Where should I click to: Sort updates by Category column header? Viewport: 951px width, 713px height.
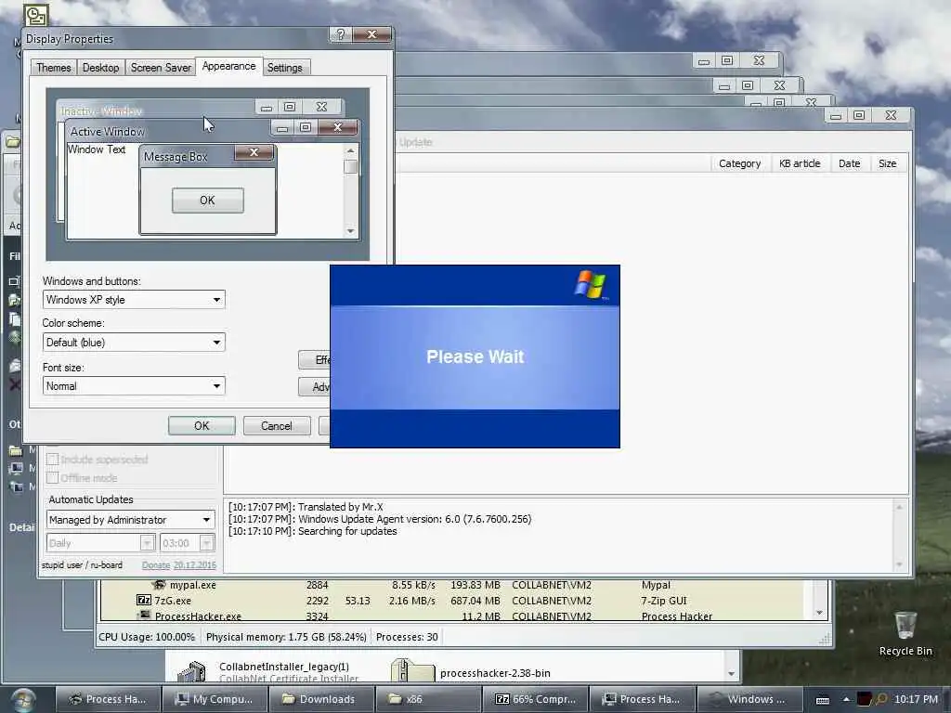(740, 163)
